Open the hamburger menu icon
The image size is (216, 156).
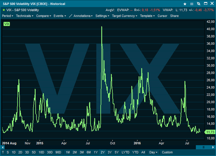point(192,4)
